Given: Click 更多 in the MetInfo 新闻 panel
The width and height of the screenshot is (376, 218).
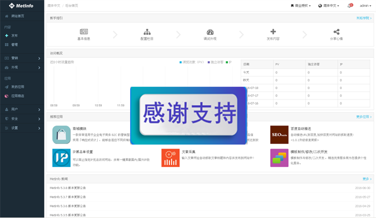Looking at the screenshot, I should (x=367, y=179).
